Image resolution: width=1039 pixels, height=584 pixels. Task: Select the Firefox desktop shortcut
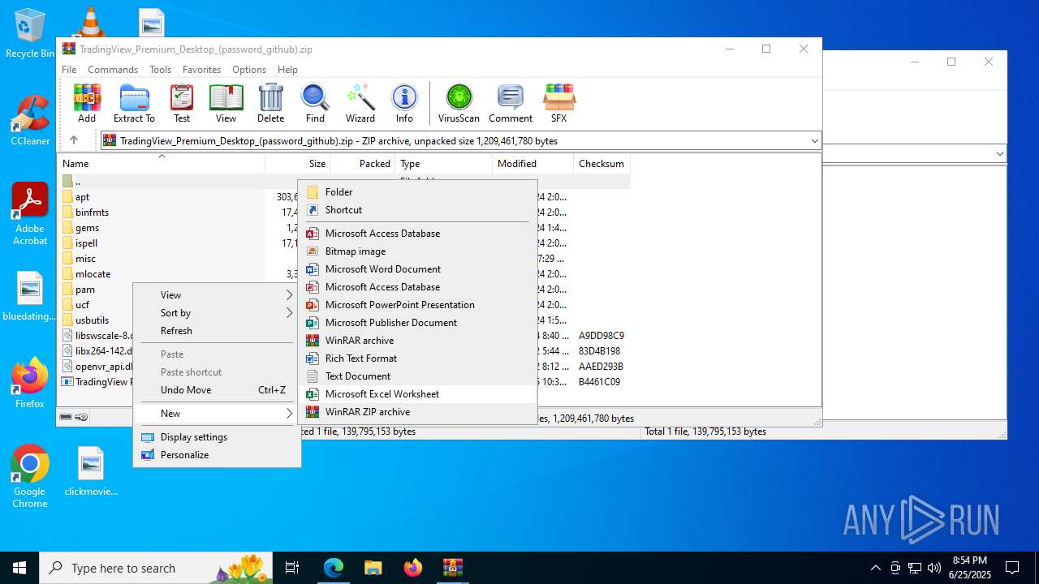click(30, 383)
